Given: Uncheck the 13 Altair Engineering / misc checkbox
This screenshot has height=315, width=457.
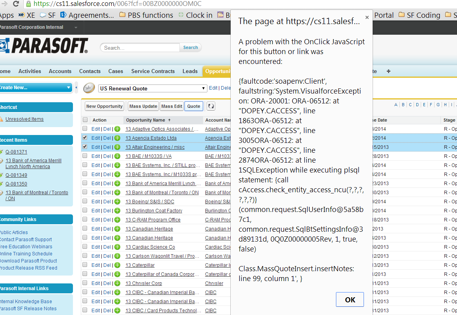Looking at the screenshot, I should (85, 146).
